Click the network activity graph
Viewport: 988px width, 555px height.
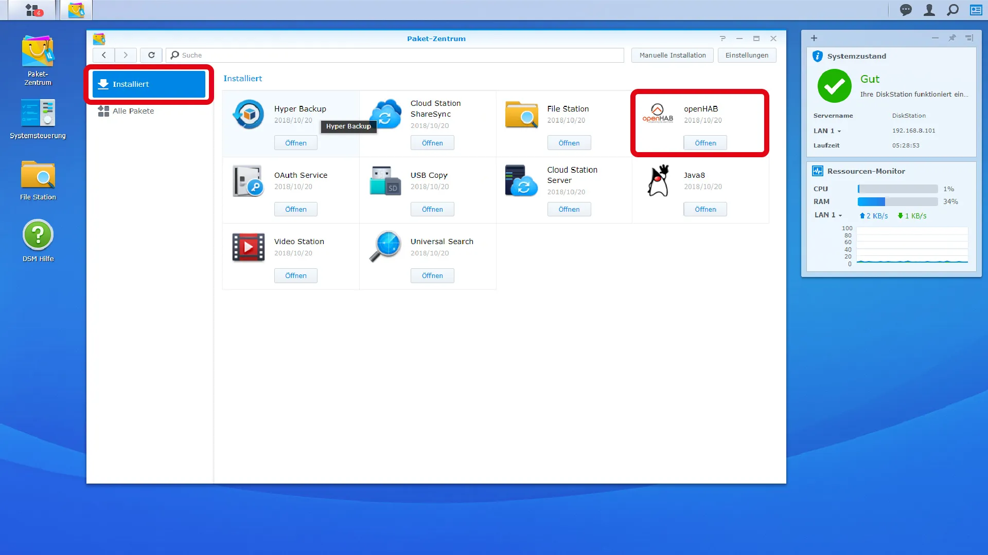(x=912, y=246)
